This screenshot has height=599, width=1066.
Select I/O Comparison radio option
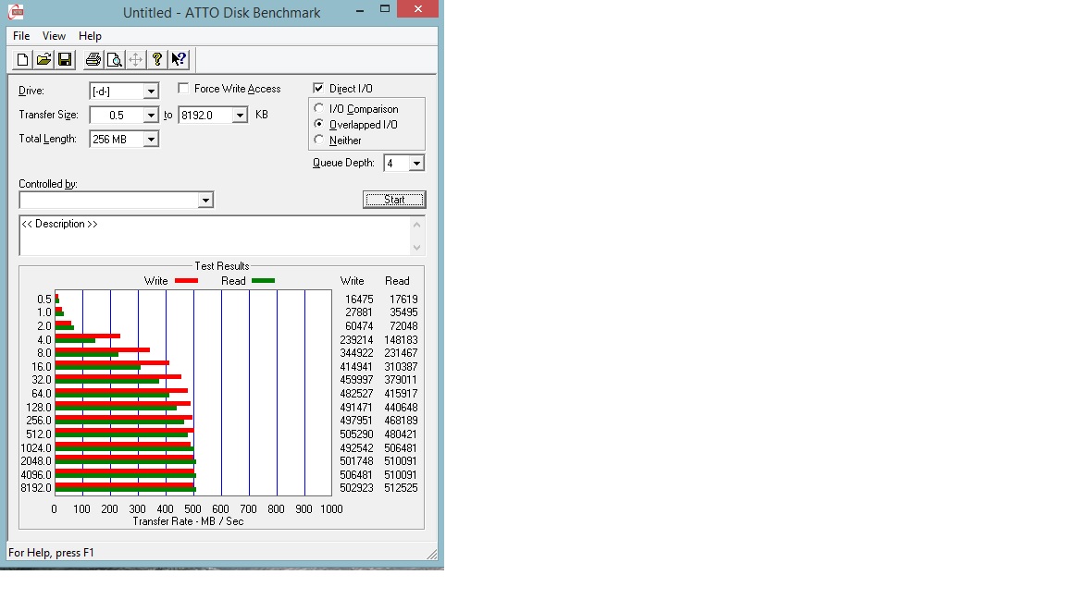point(319,109)
